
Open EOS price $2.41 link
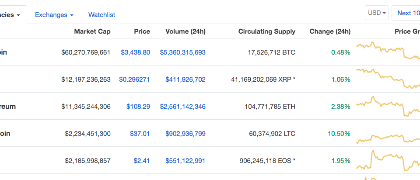coord(142,161)
